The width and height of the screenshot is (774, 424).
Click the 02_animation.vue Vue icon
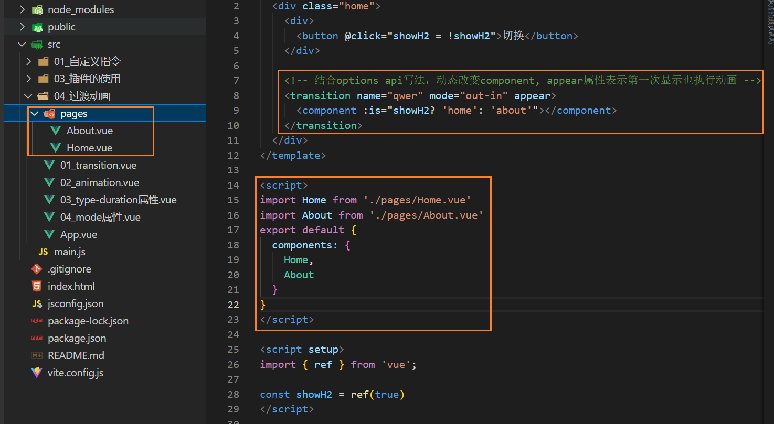[x=49, y=183]
